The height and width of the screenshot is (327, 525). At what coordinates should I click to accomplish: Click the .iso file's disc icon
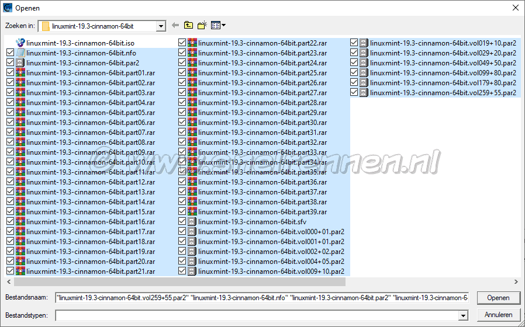tap(20, 43)
